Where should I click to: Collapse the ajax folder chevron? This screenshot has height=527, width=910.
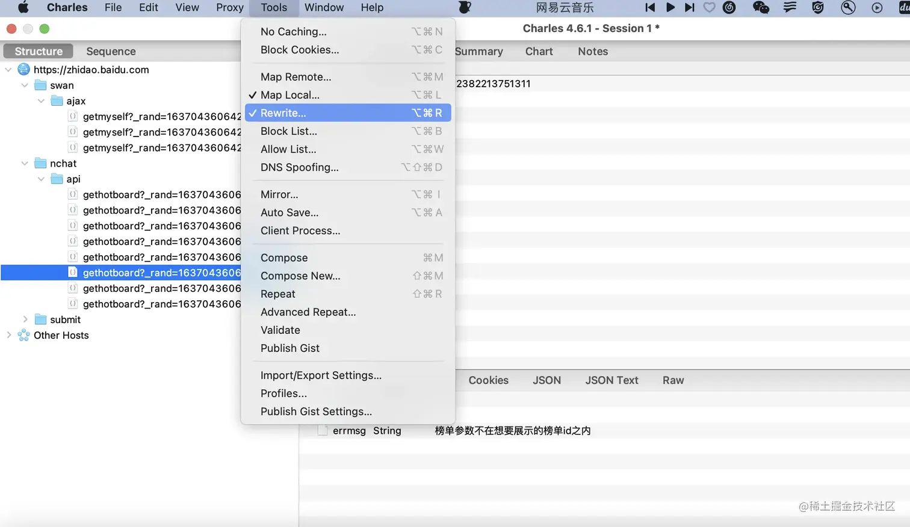41,100
